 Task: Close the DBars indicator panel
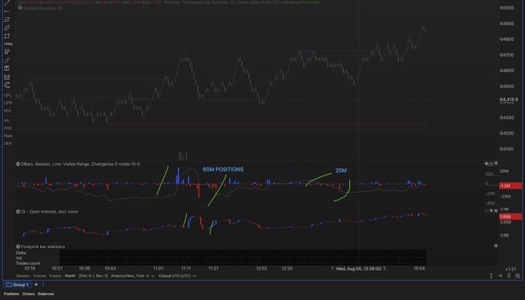coord(496,163)
